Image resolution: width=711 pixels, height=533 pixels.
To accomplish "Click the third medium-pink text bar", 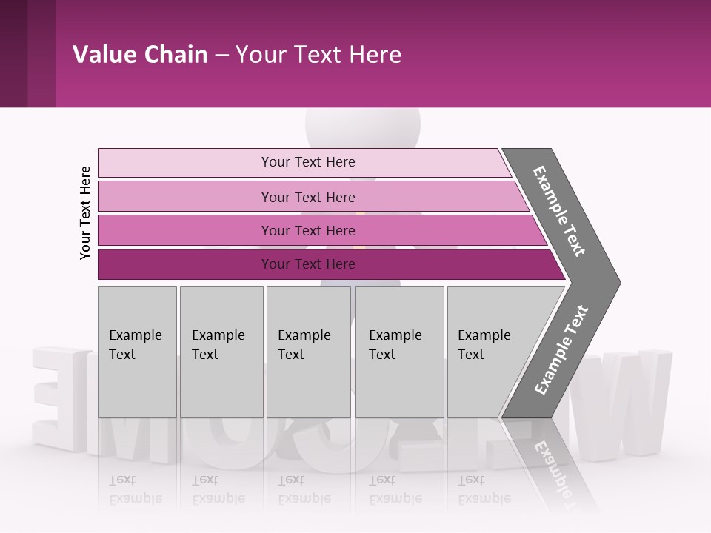I will [322, 230].
